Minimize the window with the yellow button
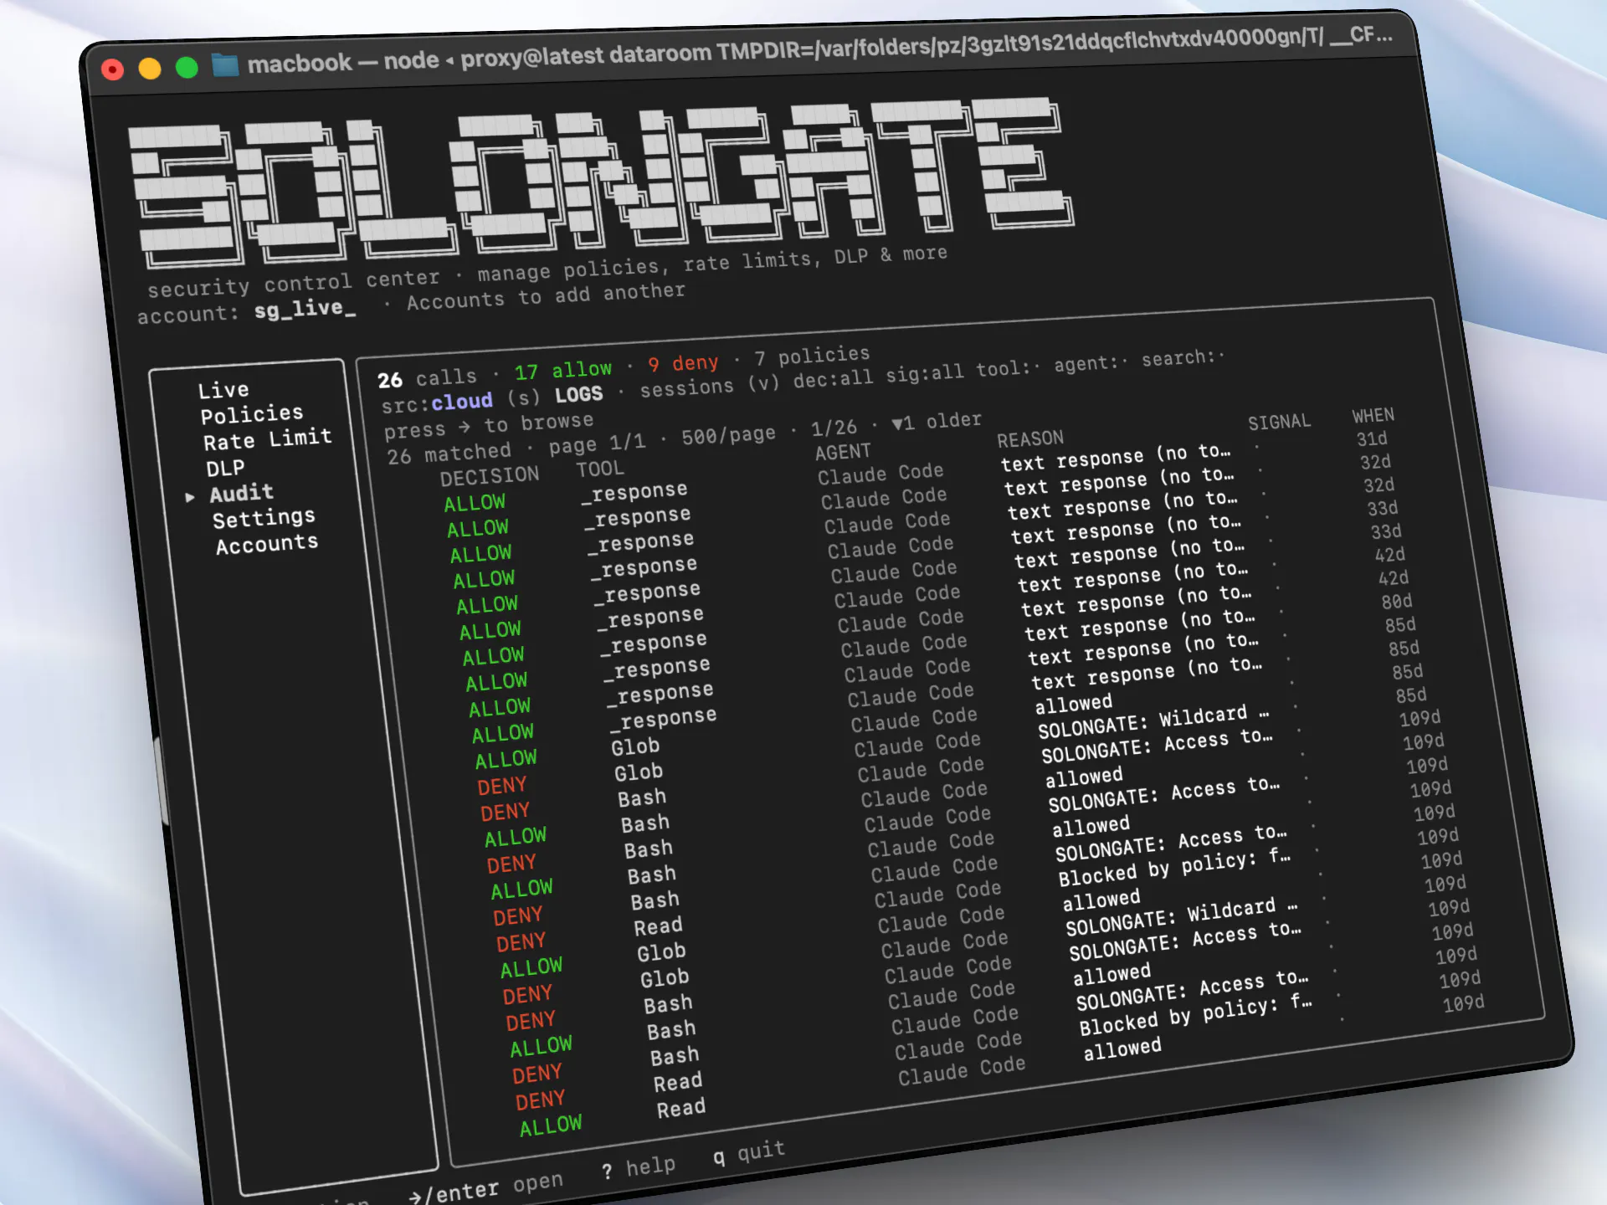The height and width of the screenshot is (1205, 1607). 150,68
